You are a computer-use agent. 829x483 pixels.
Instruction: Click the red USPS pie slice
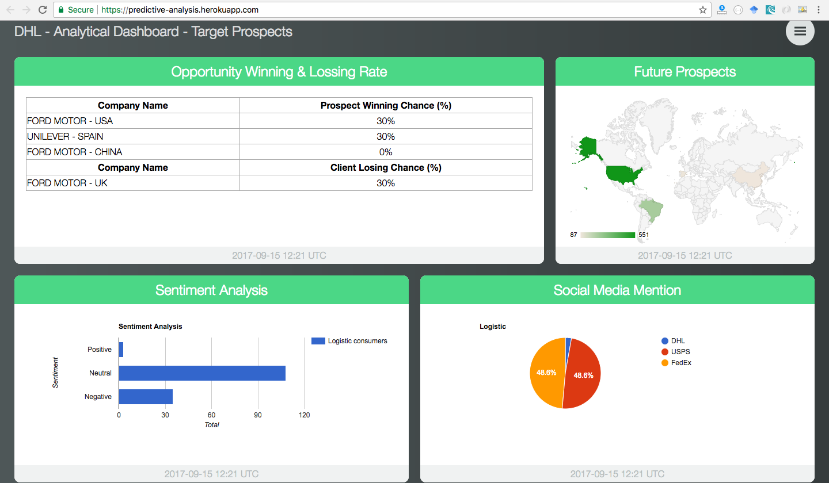[x=584, y=374]
